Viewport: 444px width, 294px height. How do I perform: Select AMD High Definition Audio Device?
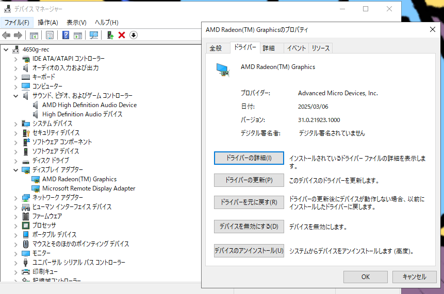(x=90, y=105)
